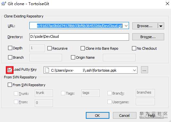
Task: Tick the From checkbox
Action: pos(16,102)
